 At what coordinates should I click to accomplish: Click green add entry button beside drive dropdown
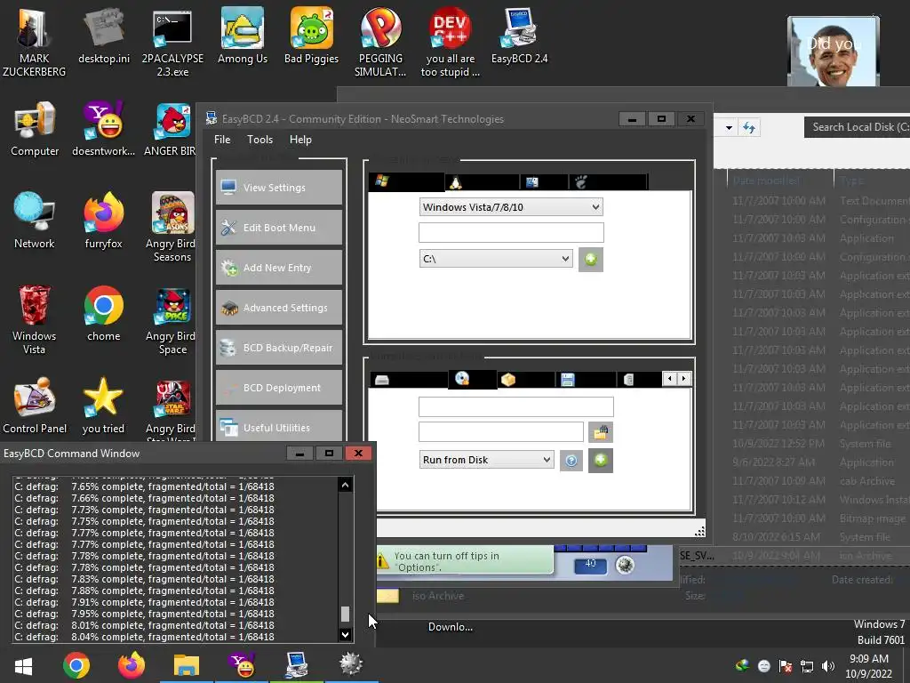[x=590, y=259]
